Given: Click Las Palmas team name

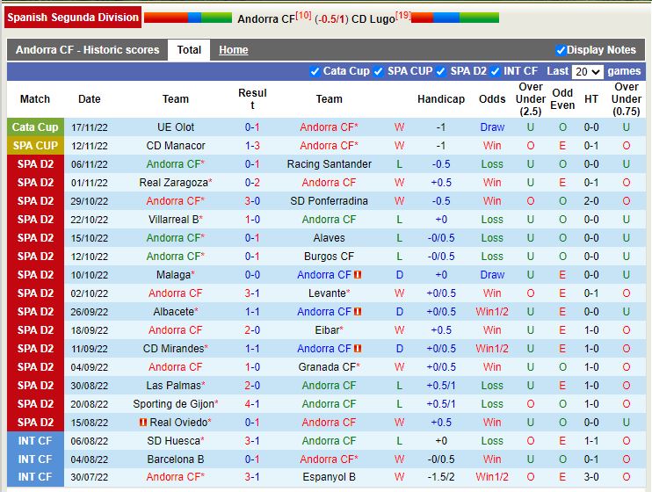Looking at the screenshot, I should (x=173, y=386).
